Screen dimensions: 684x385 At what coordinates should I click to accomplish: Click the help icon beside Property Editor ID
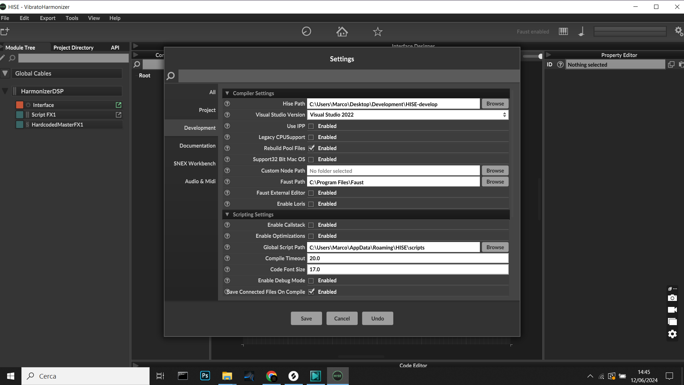(x=560, y=65)
